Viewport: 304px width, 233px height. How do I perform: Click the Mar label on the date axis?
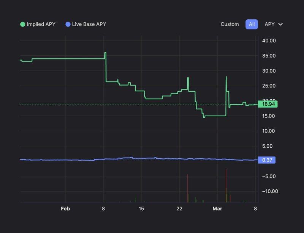(x=217, y=209)
